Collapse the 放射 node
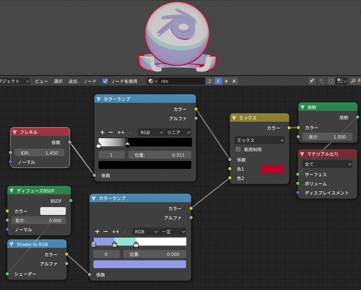 303,107
